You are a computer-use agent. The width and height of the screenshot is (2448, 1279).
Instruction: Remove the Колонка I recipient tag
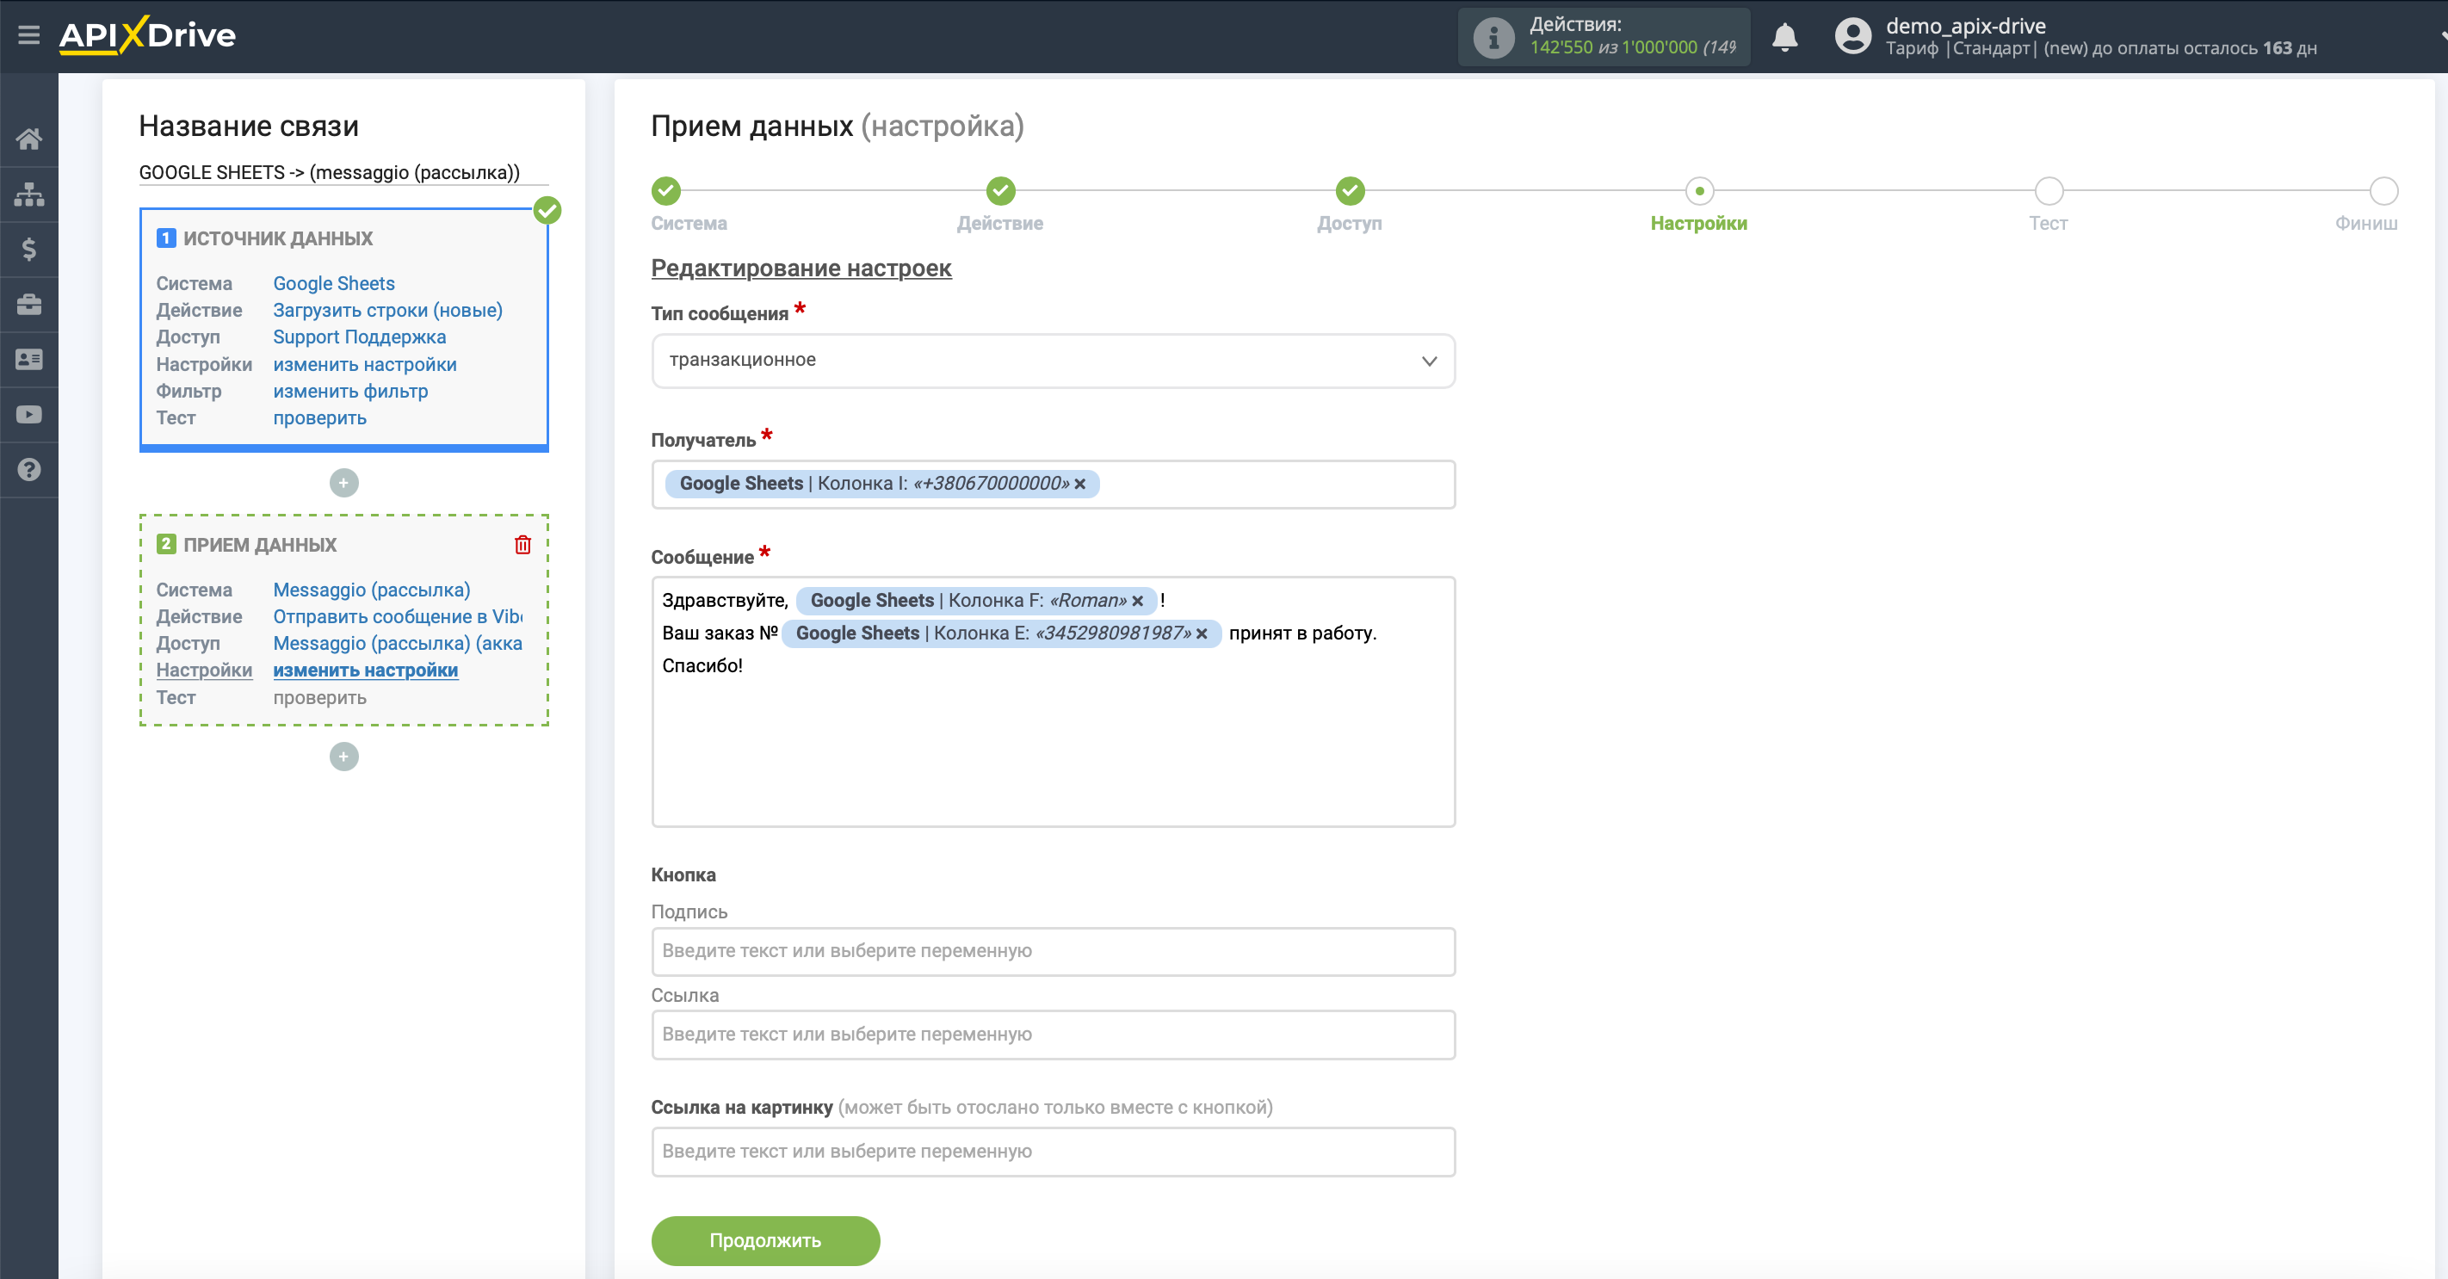[x=1079, y=484]
